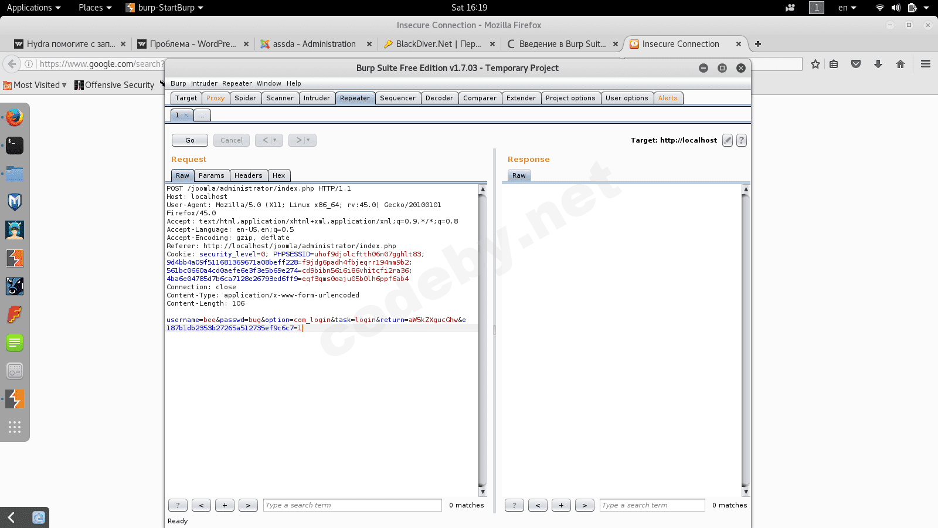Open the Files manager dock icon
This screenshot has width=938, height=528.
coord(15,174)
